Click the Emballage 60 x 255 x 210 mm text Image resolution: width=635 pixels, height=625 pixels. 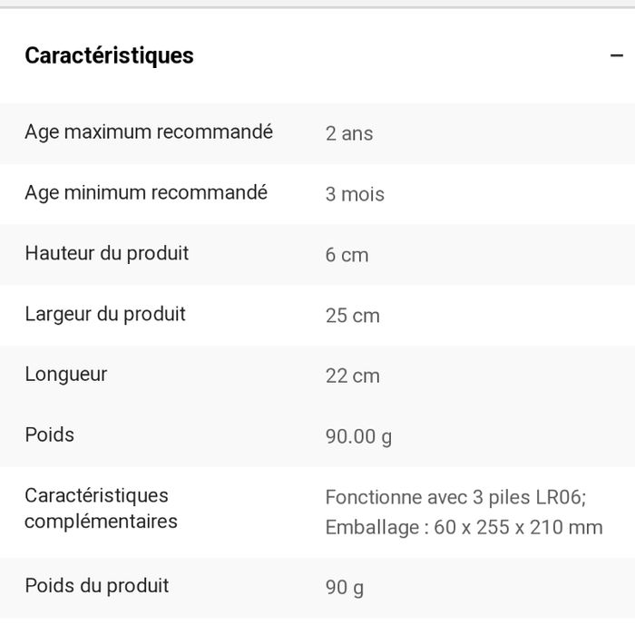pyautogui.click(x=464, y=528)
